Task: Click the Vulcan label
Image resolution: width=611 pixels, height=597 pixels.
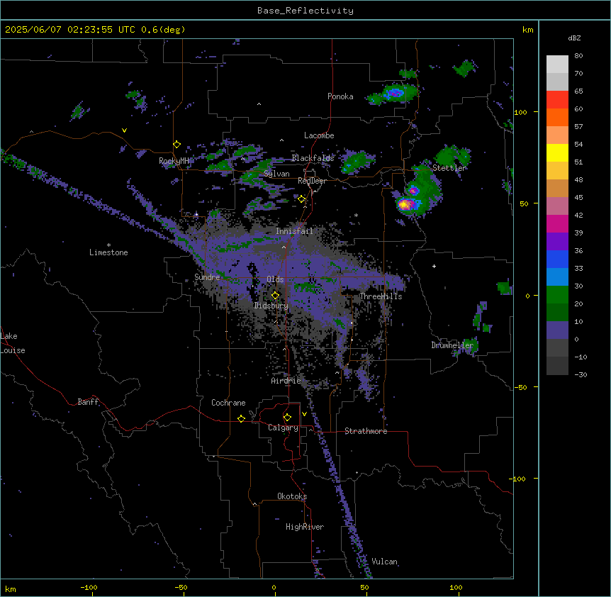Action: [x=384, y=562]
